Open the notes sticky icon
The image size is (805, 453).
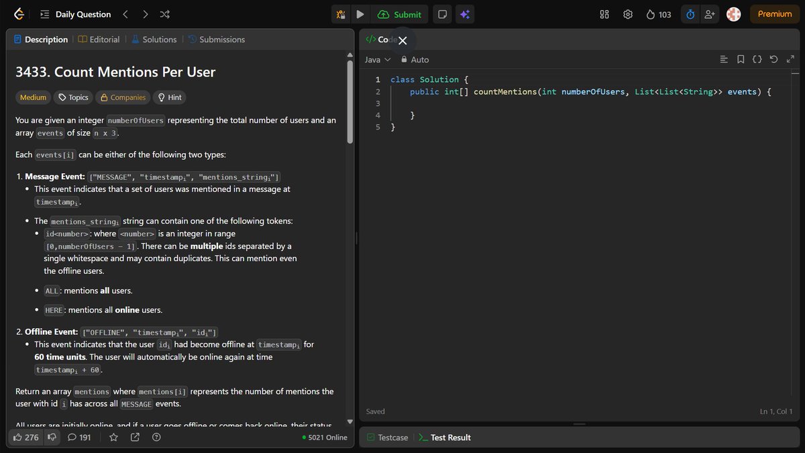coord(442,14)
